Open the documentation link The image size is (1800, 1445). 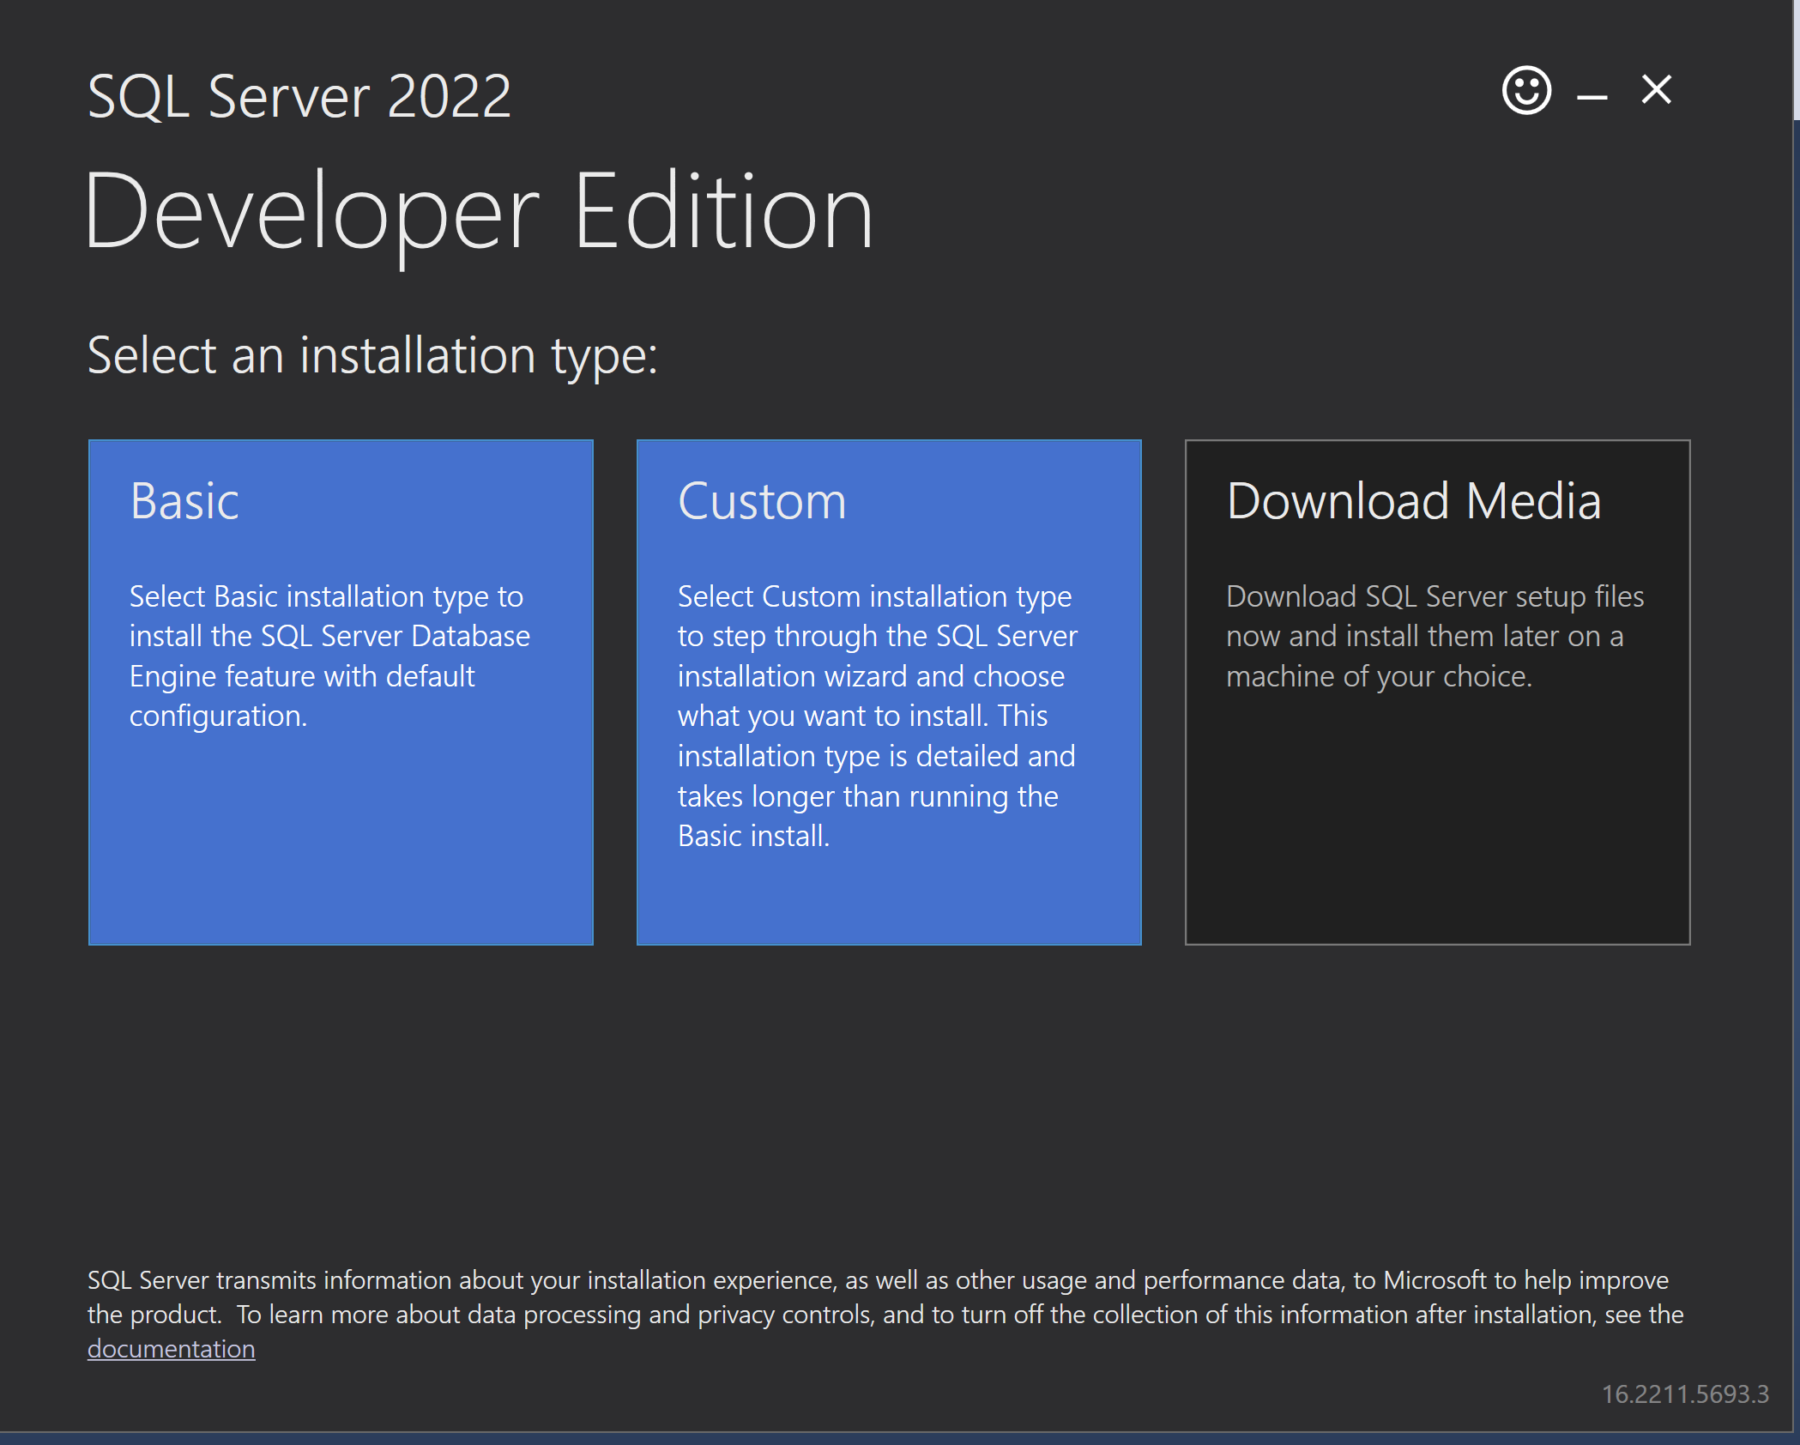point(172,1349)
